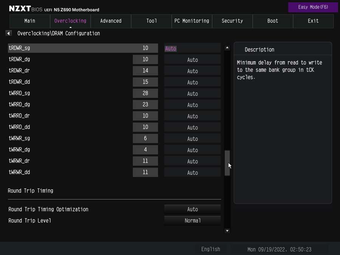
Task: Click the tRDWR_dd Auto value field
Action: (192, 82)
